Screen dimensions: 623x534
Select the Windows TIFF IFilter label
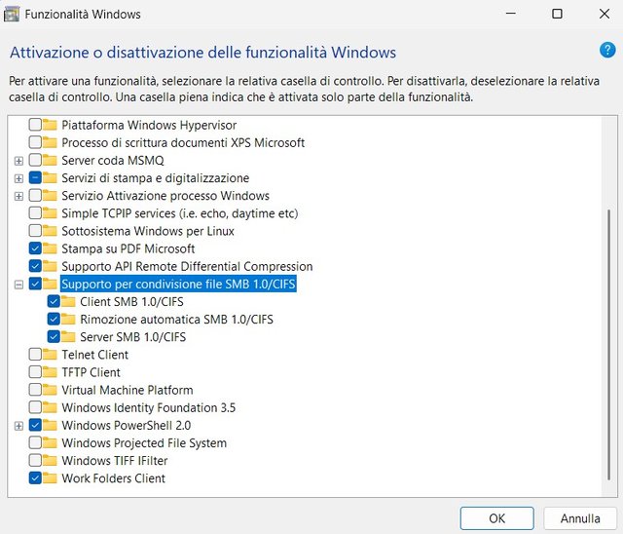coord(115,461)
